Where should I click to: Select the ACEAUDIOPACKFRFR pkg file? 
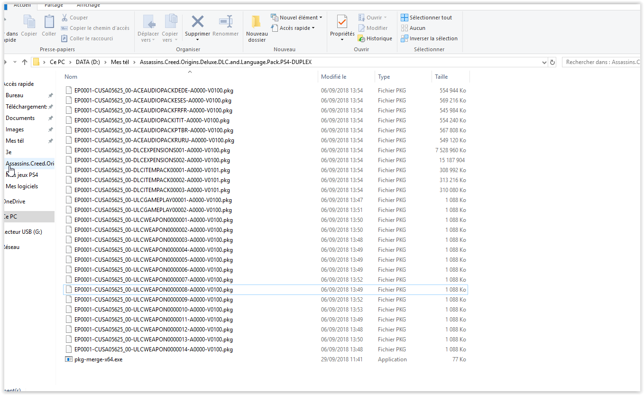tap(153, 110)
